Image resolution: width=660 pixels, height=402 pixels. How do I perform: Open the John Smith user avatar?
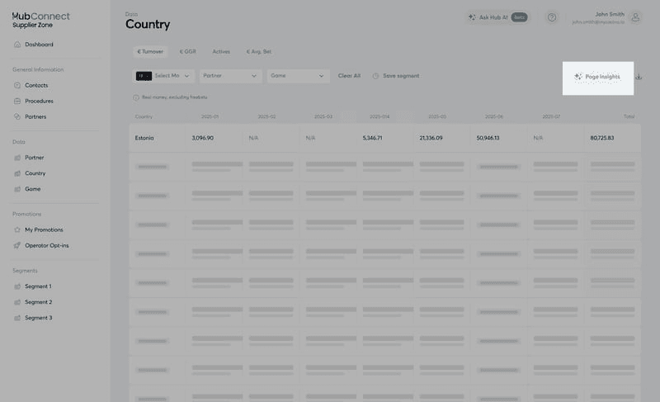[635, 17]
